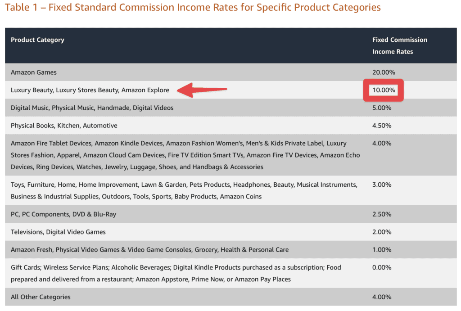Select the Luxury Beauty product category text
This screenshot has width=461, height=311.
pos(89,90)
